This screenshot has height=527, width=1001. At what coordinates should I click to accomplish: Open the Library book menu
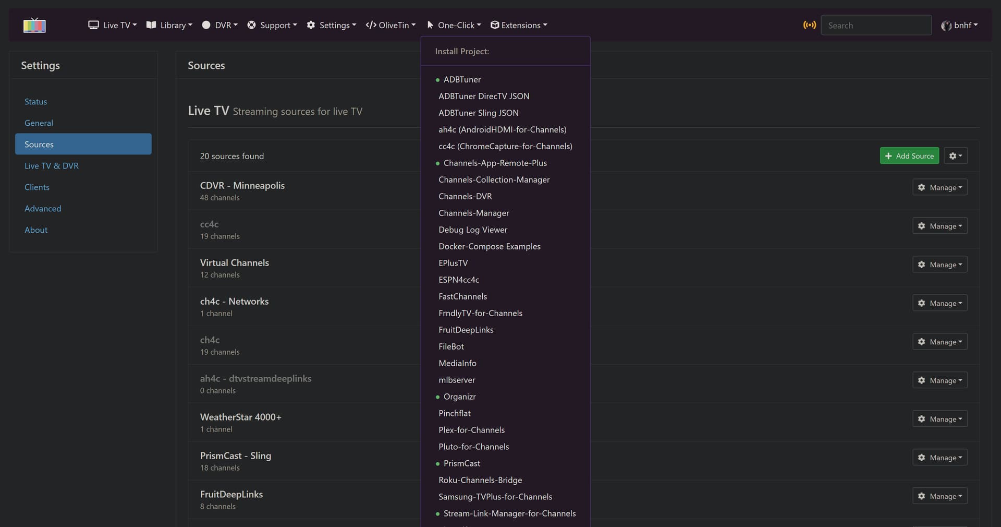(169, 25)
